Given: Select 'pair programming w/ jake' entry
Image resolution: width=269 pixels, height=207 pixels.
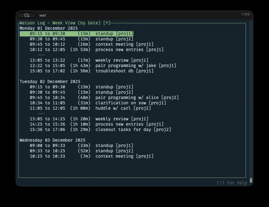Looking at the screenshot, I should (103, 66).
